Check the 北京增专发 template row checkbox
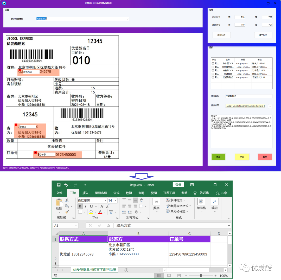The width and height of the screenshot is (281, 280). 213,67
